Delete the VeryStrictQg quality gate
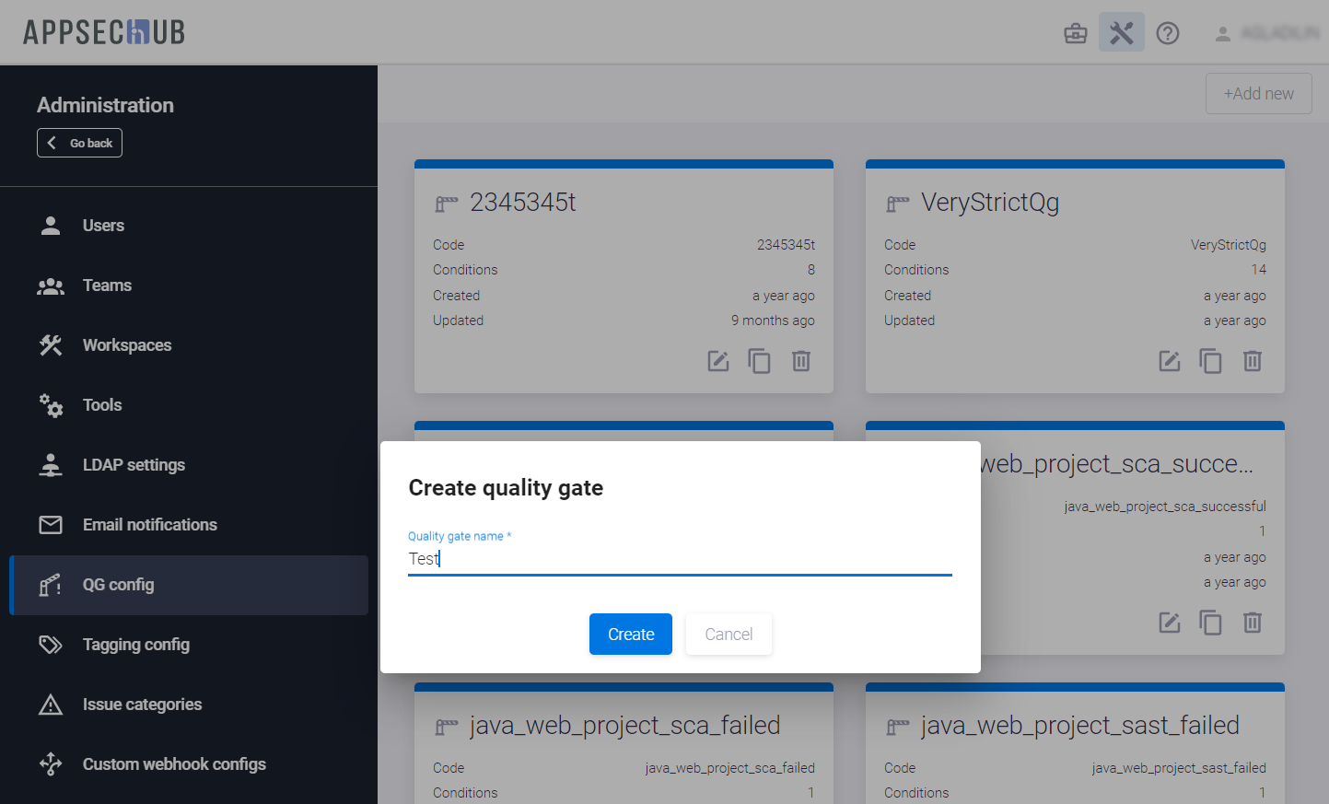 [1252, 361]
